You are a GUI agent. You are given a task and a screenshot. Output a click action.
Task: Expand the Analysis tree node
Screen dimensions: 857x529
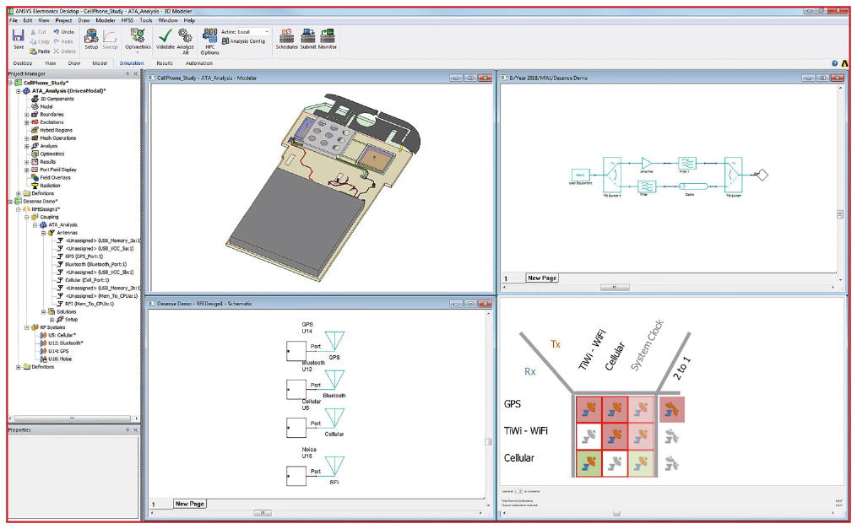(x=27, y=146)
